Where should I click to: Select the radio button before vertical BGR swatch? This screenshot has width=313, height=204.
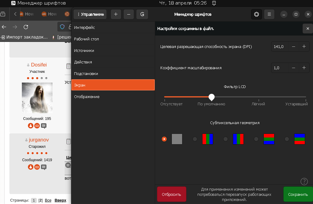coord(287,139)
